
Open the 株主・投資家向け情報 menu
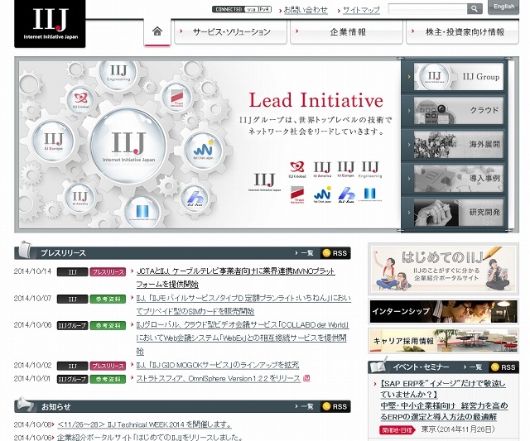462,32
